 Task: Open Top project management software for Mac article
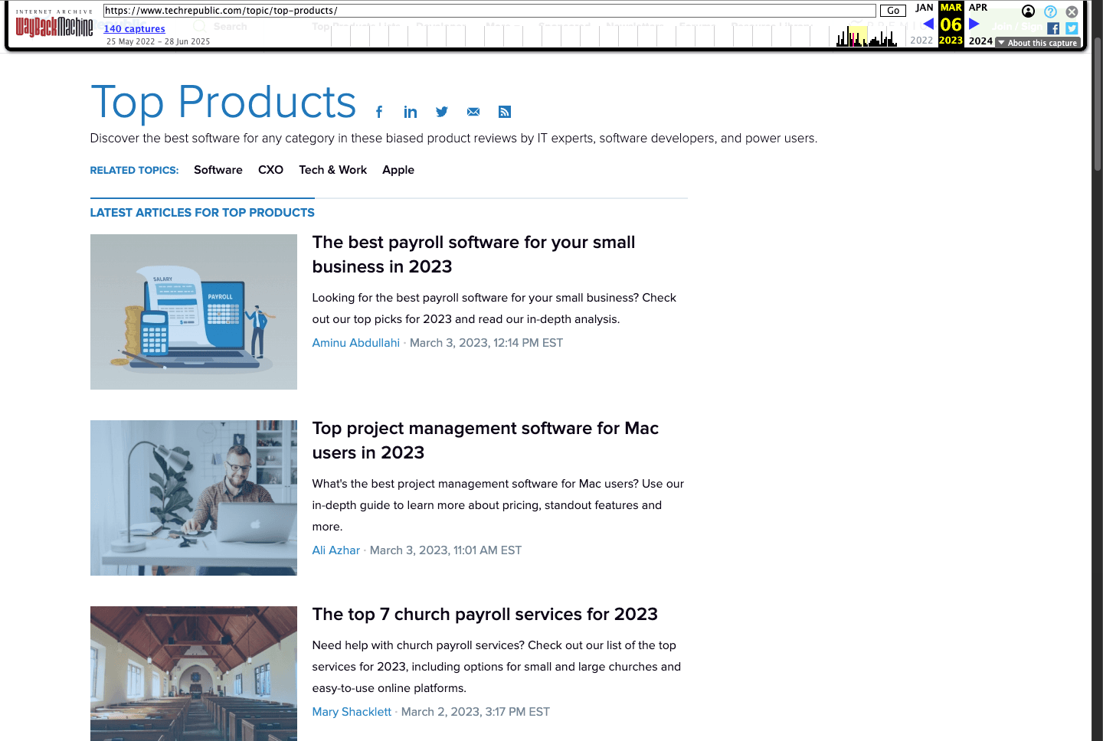(x=486, y=440)
